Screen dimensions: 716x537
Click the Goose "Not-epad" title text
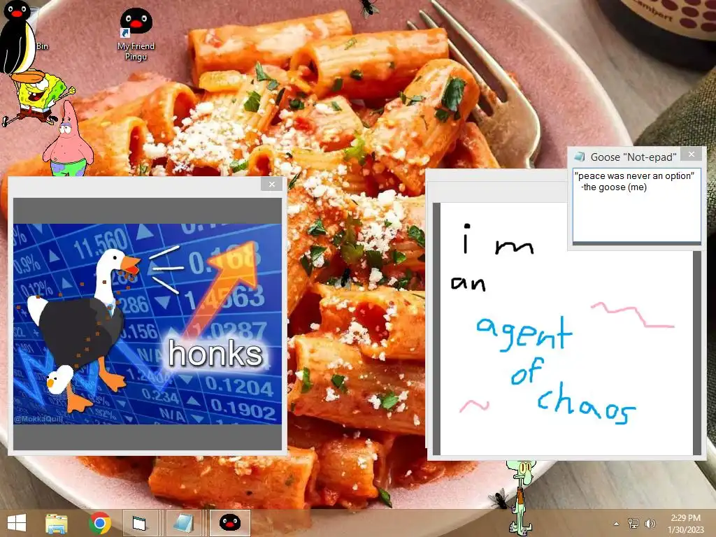(x=633, y=157)
